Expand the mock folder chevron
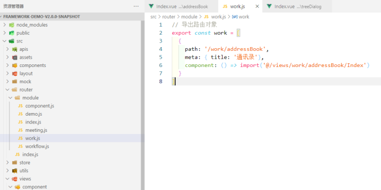The height and width of the screenshot is (190, 381). (x=7, y=82)
